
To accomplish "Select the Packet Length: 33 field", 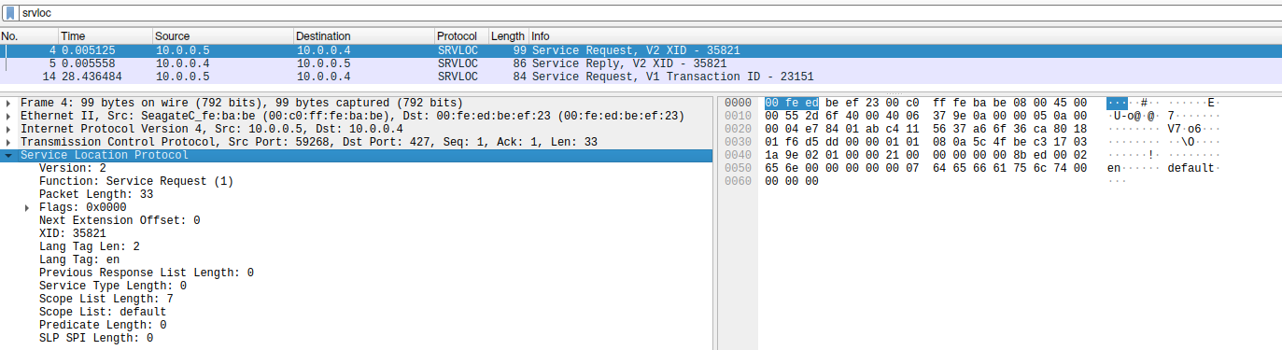I will pos(96,194).
